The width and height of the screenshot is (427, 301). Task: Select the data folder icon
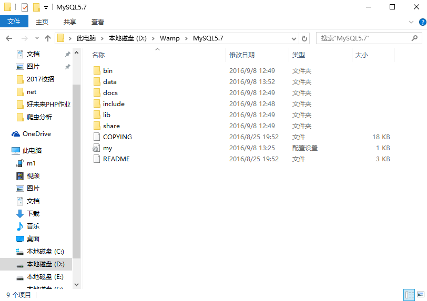click(97, 81)
